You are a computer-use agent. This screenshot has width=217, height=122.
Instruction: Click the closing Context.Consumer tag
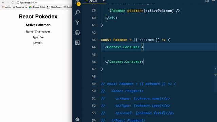(x=124, y=62)
